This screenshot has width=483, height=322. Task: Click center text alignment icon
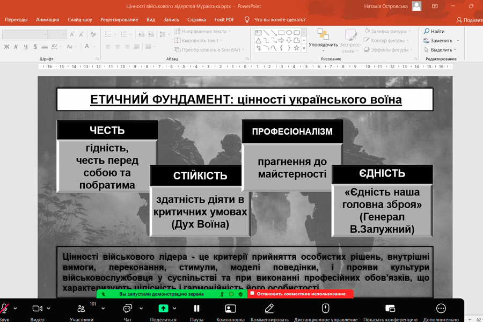tap(118, 47)
